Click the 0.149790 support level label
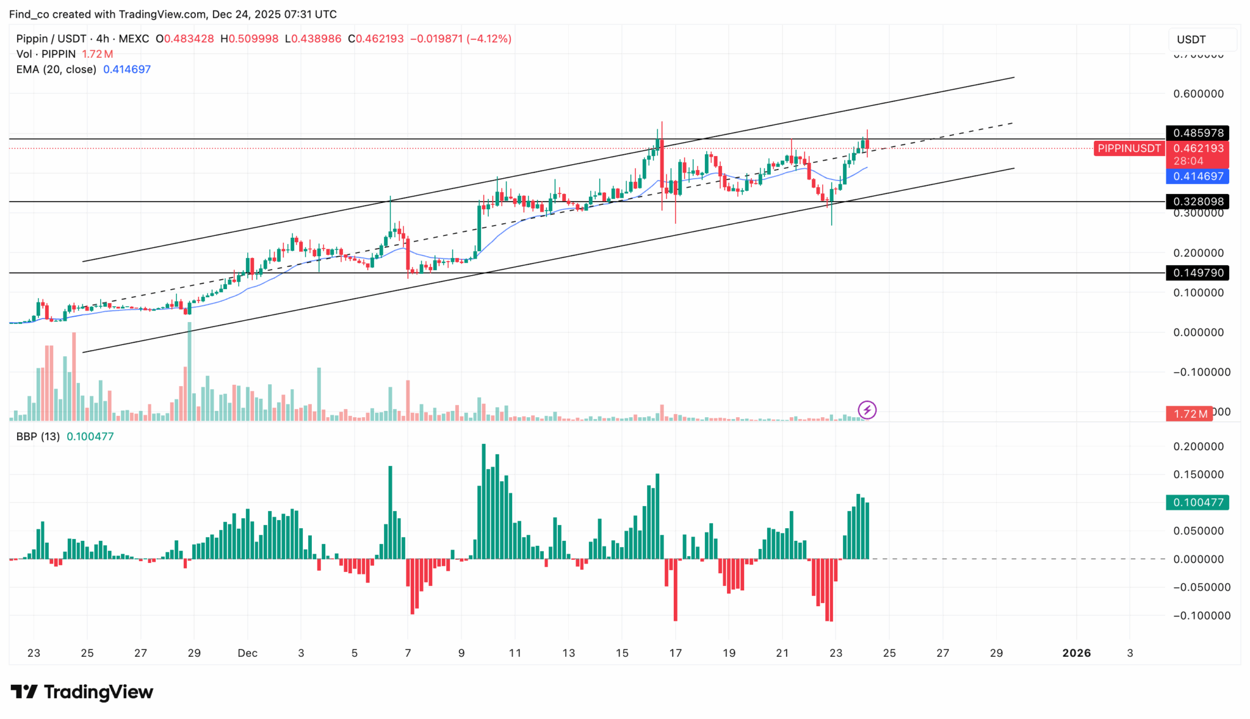Screen dimensions: 1250x719 (1198, 274)
